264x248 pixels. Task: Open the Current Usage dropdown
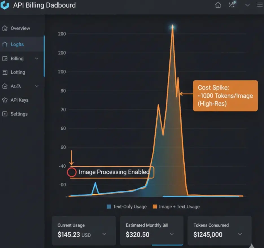point(104,234)
